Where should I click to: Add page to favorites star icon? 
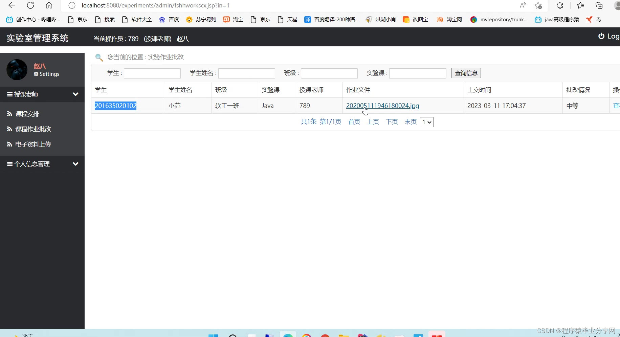(x=538, y=5)
